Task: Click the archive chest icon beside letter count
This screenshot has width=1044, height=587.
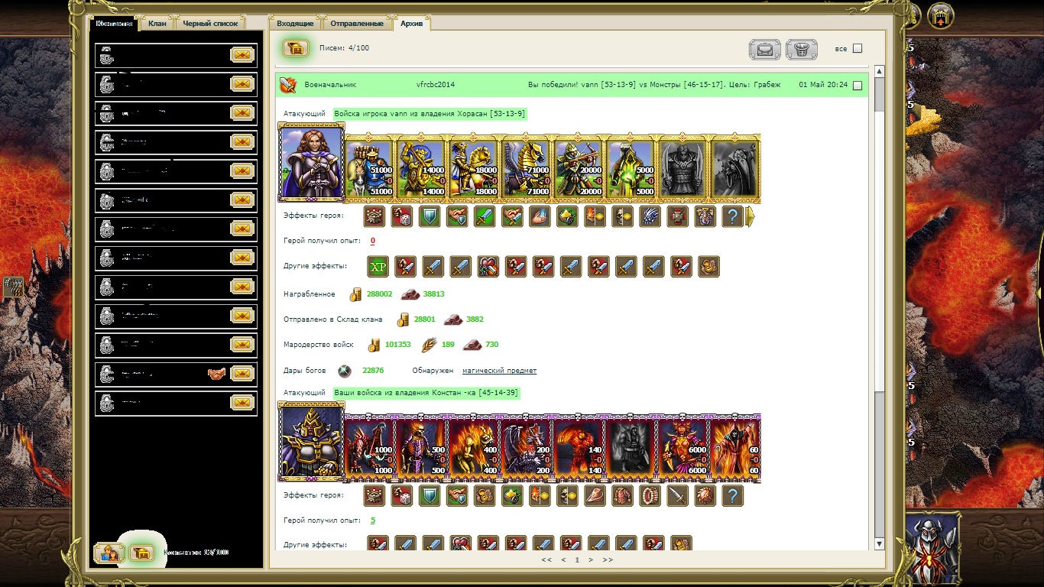Action: tap(296, 48)
